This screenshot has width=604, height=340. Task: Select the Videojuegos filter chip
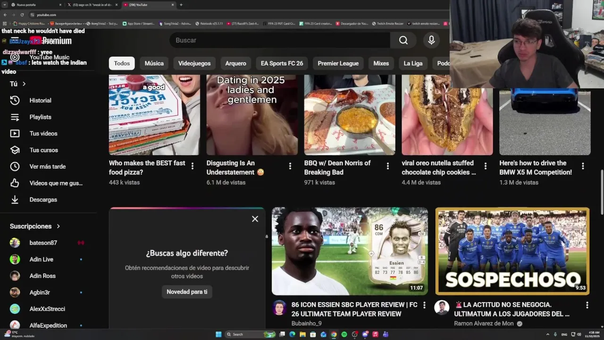[x=194, y=63]
